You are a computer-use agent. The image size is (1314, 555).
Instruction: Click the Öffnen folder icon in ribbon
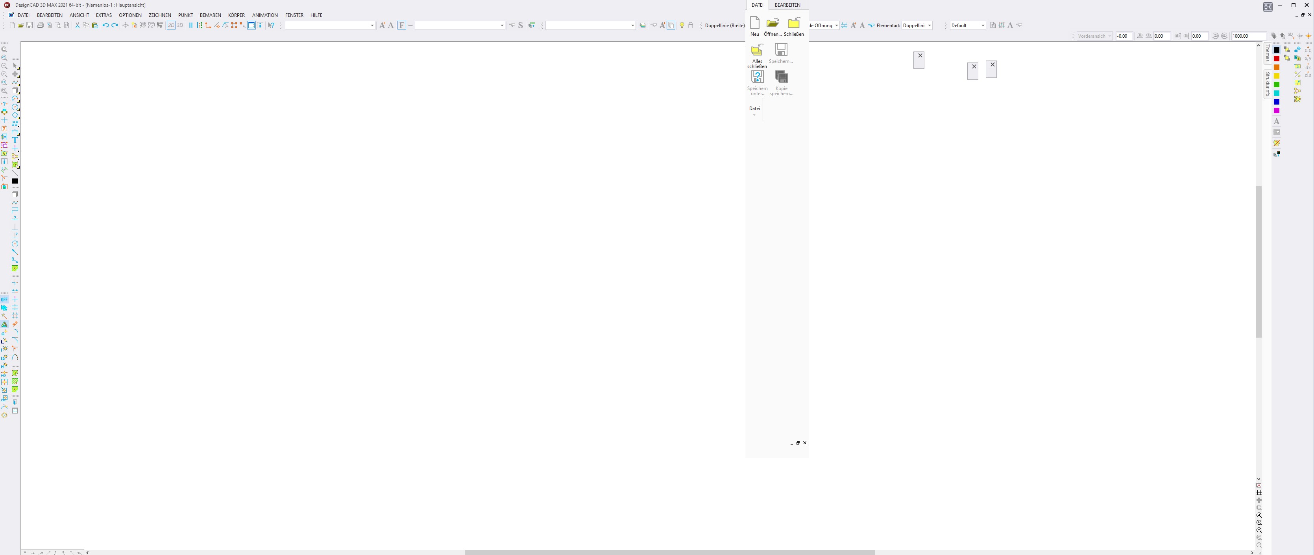(772, 23)
